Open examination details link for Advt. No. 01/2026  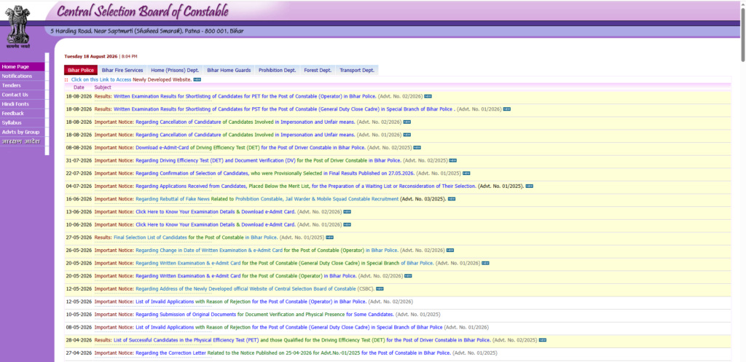click(x=216, y=224)
